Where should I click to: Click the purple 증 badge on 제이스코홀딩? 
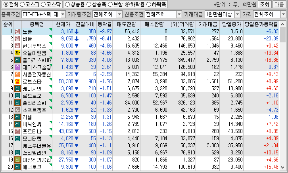pos(17,67)
